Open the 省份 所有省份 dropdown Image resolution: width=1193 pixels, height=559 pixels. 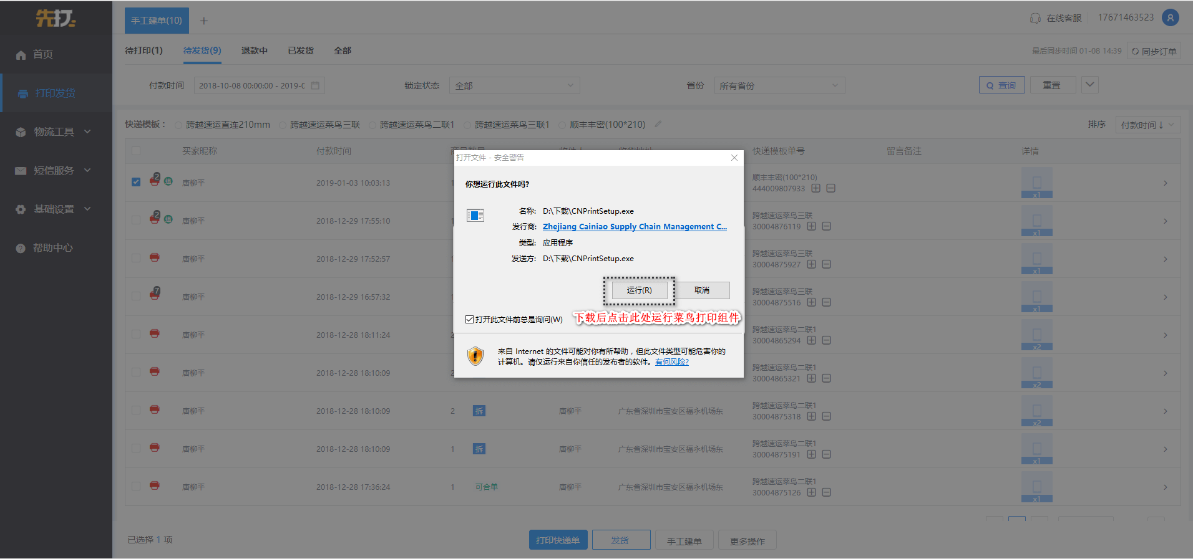(x=779, y=85)
